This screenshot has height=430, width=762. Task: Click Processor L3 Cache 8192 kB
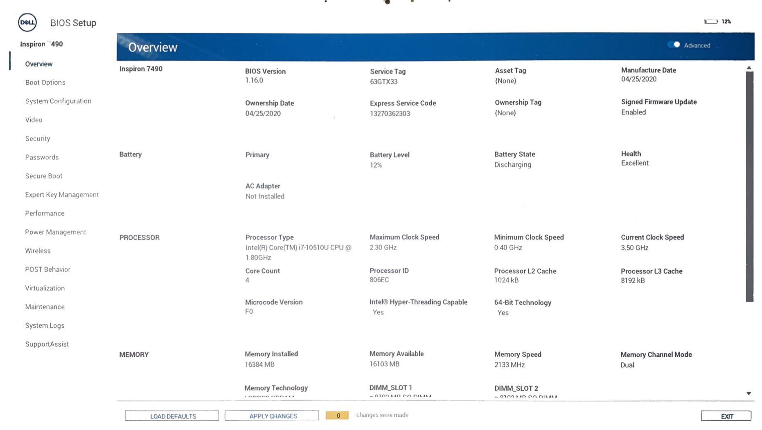(633, 280)
